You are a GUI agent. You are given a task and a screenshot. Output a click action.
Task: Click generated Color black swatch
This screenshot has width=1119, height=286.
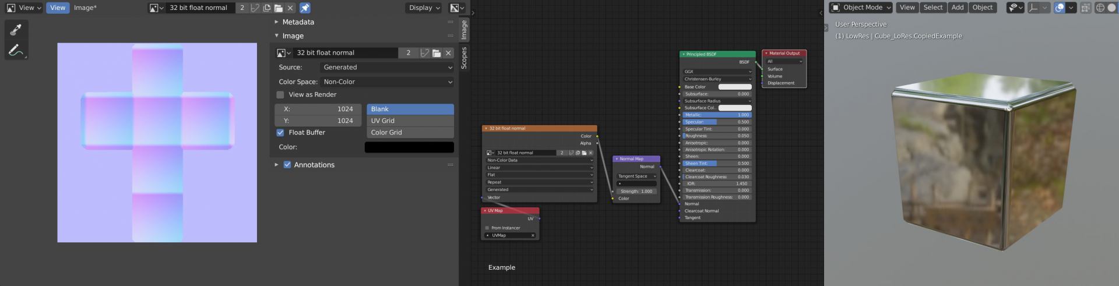pyautogui.click(x=409, y=147)
